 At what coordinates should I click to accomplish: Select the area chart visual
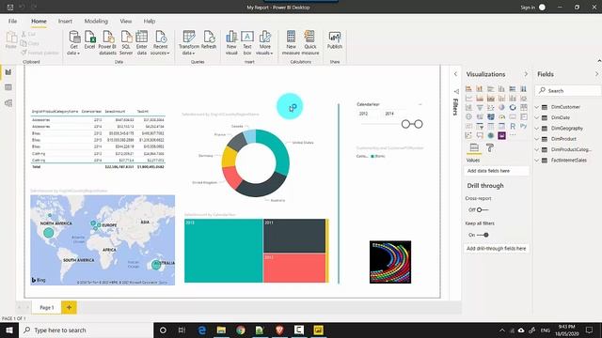[480, 98]
